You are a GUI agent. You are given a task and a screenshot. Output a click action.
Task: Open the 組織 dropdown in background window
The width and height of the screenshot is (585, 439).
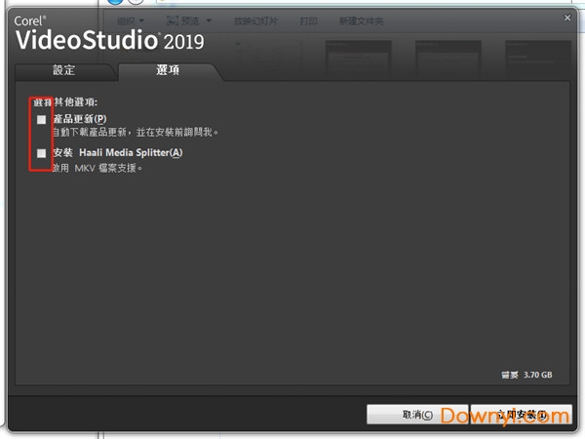pyautogui.click(x=131, y=20)
